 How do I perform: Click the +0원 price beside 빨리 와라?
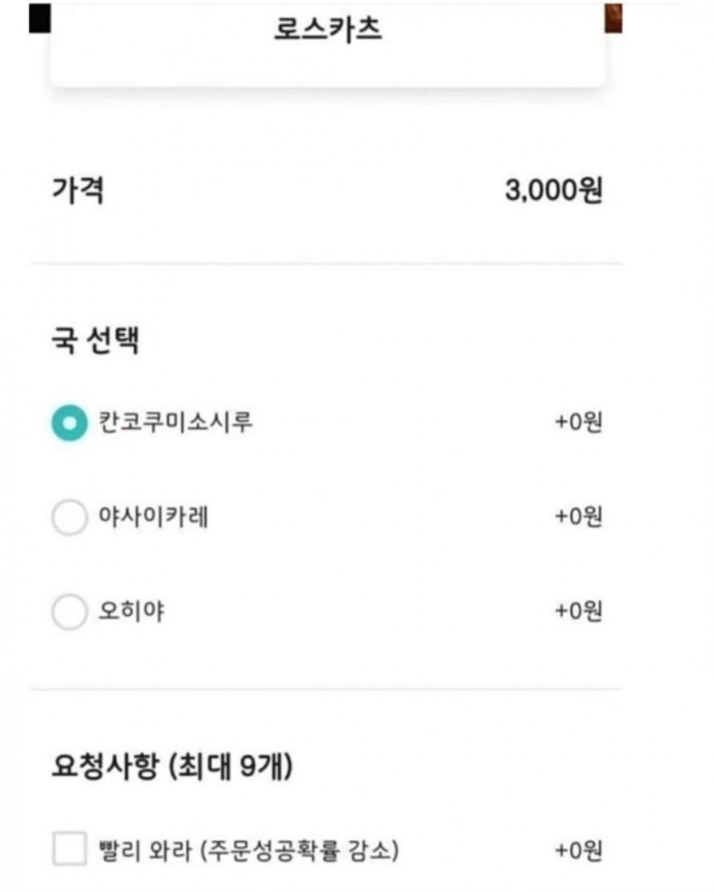coord(578,851)
